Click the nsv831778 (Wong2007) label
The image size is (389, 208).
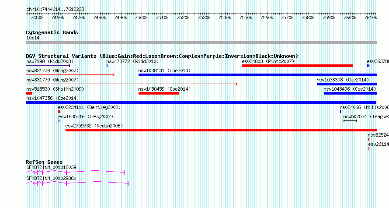(x=52, y=71)
